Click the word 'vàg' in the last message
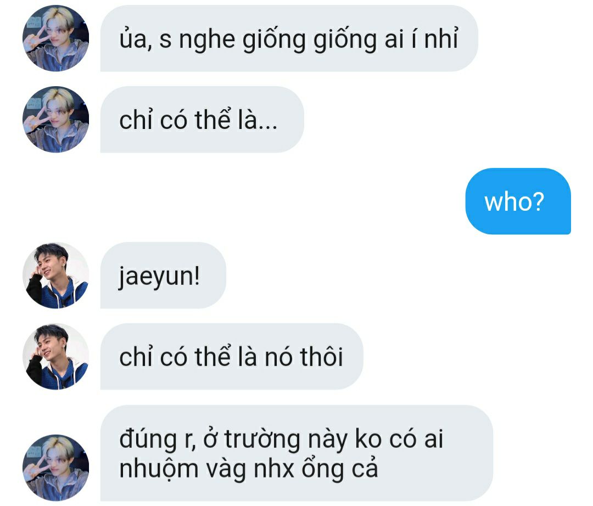Viewport: 593px width, 506px height. (x=226, y=470)
